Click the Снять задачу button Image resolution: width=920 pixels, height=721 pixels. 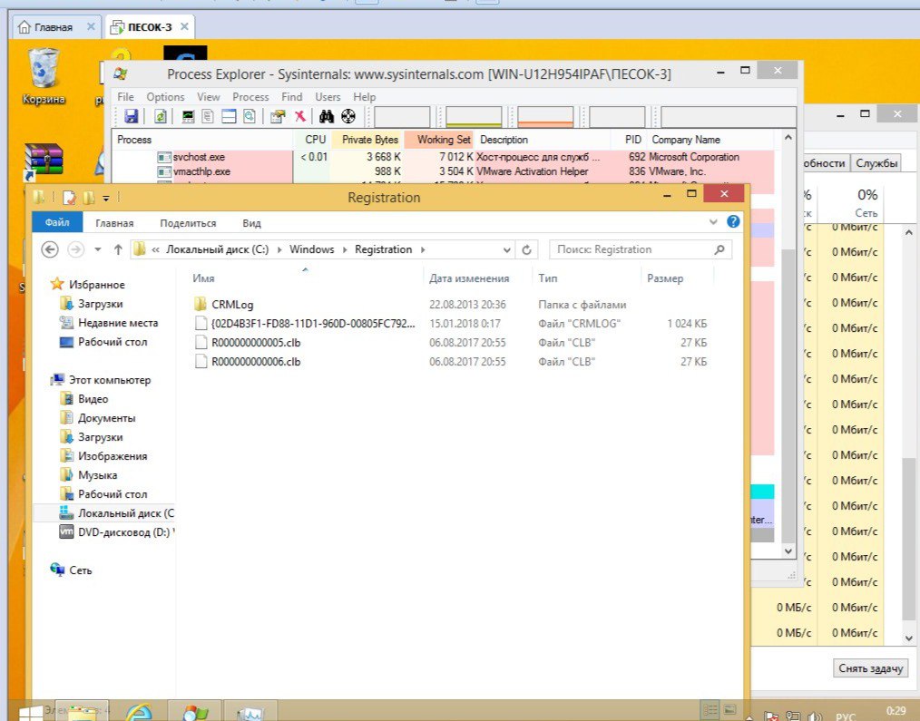click(x=870, y=668)
